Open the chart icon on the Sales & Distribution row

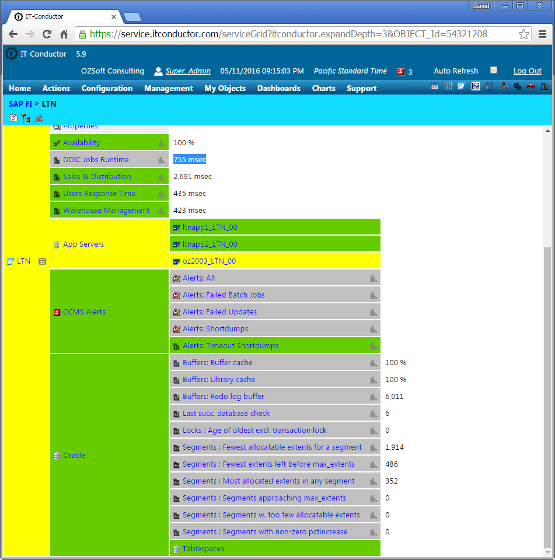click(x=162, y=177)
